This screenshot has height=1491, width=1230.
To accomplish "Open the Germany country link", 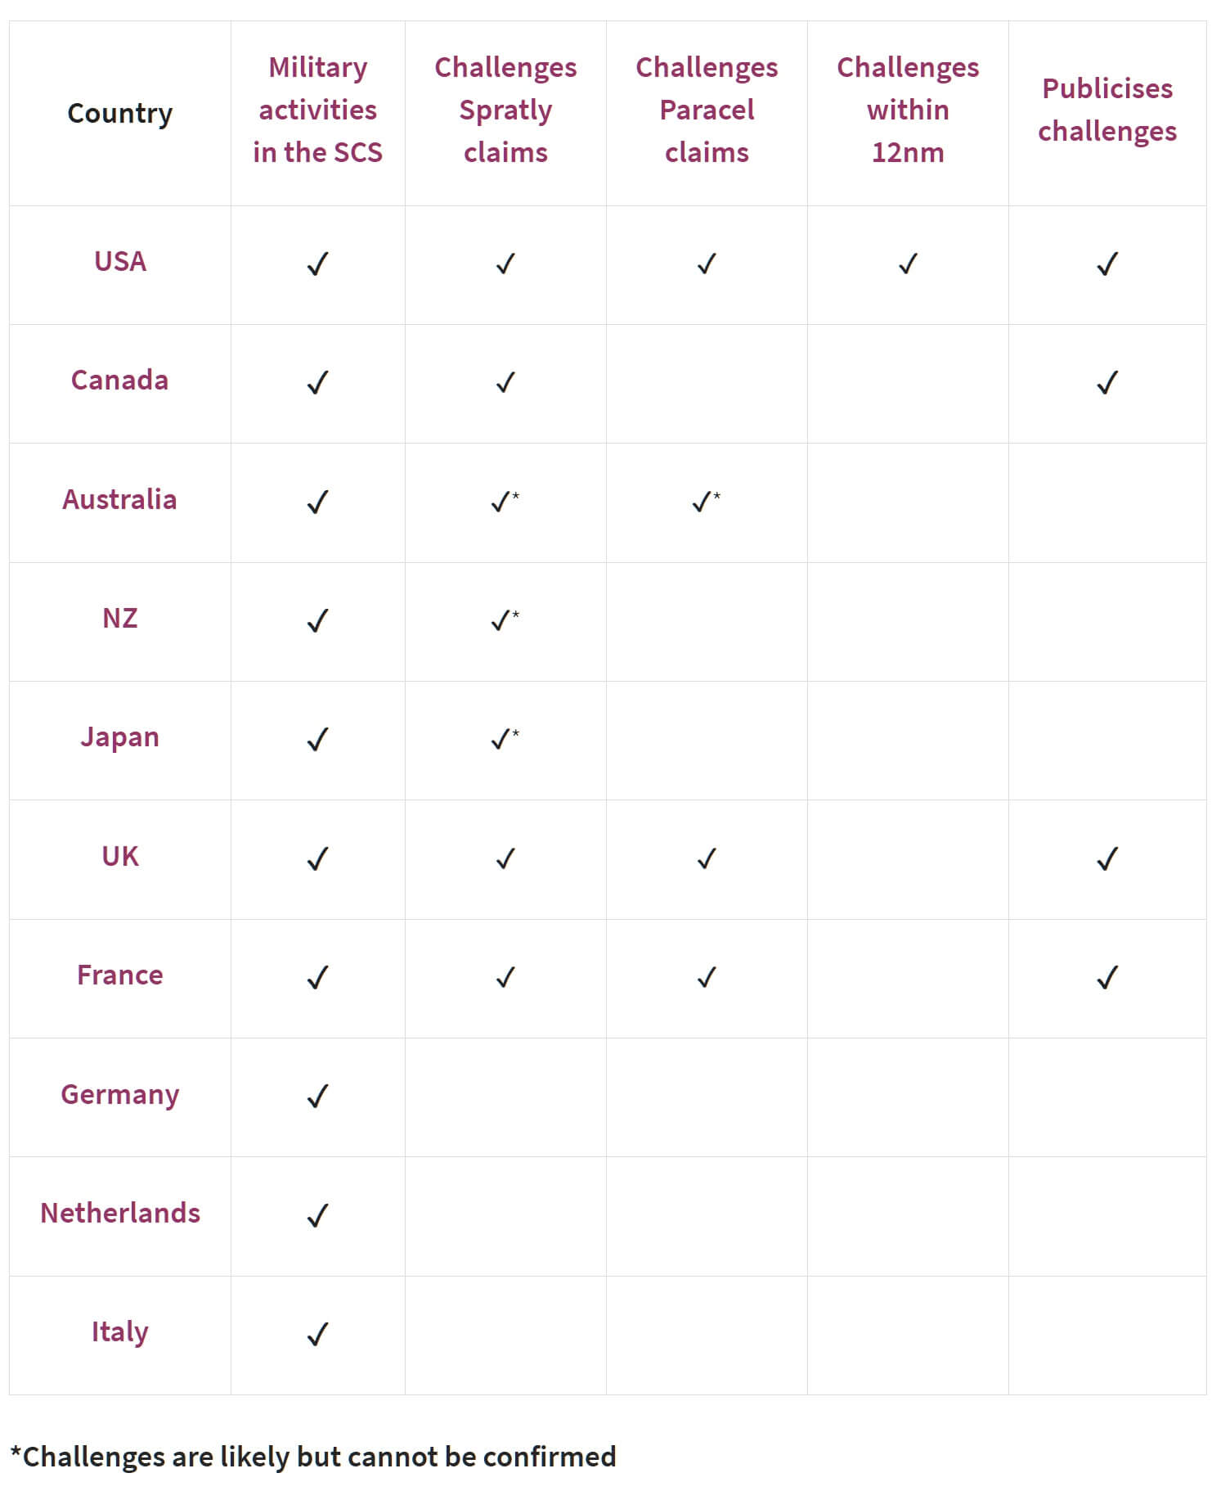I will point(120,1095).
